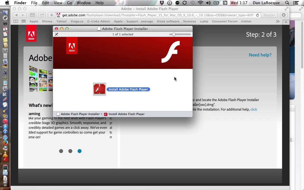Open the Window menu
The width and height of the screenshot is (304, 190).
tap(84, 3)
